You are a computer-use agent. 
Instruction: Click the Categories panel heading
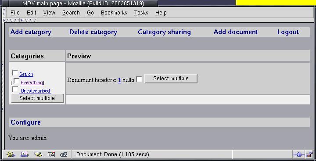click(x=27, y=56)
